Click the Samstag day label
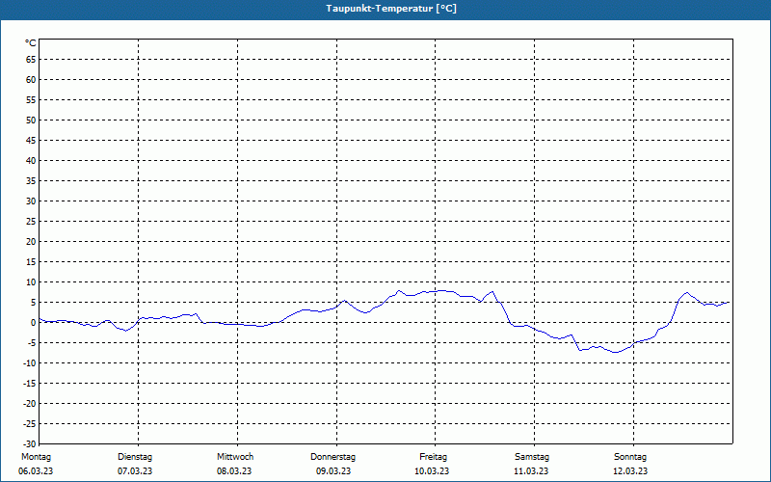Screen dimensions: 771x482 (532, 457)
